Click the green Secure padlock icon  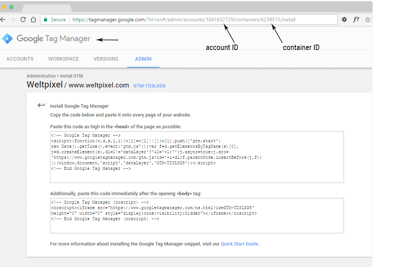46,20
